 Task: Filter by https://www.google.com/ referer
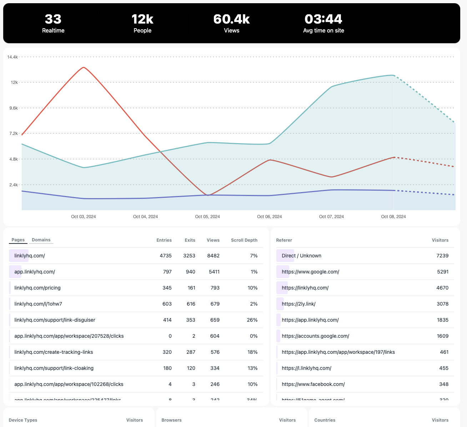pyautogui.click(x=365, y=272)
